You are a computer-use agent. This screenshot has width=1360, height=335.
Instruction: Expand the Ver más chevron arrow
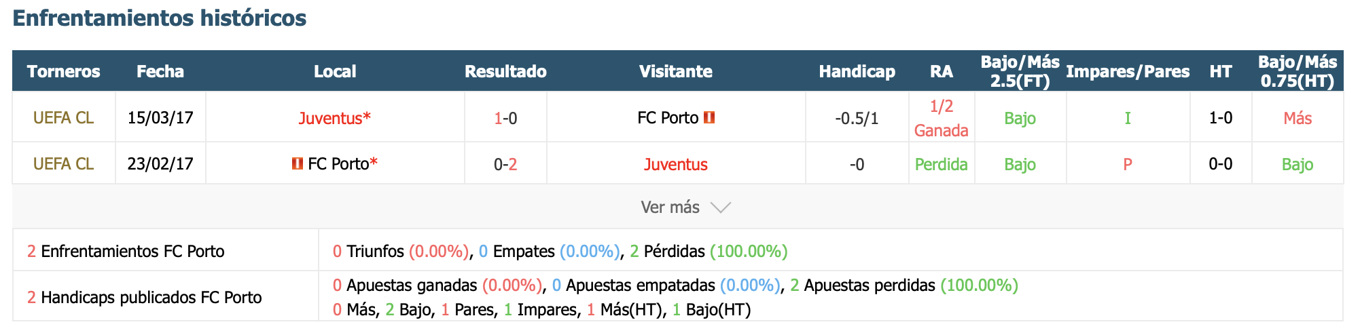tap(720, 208)
